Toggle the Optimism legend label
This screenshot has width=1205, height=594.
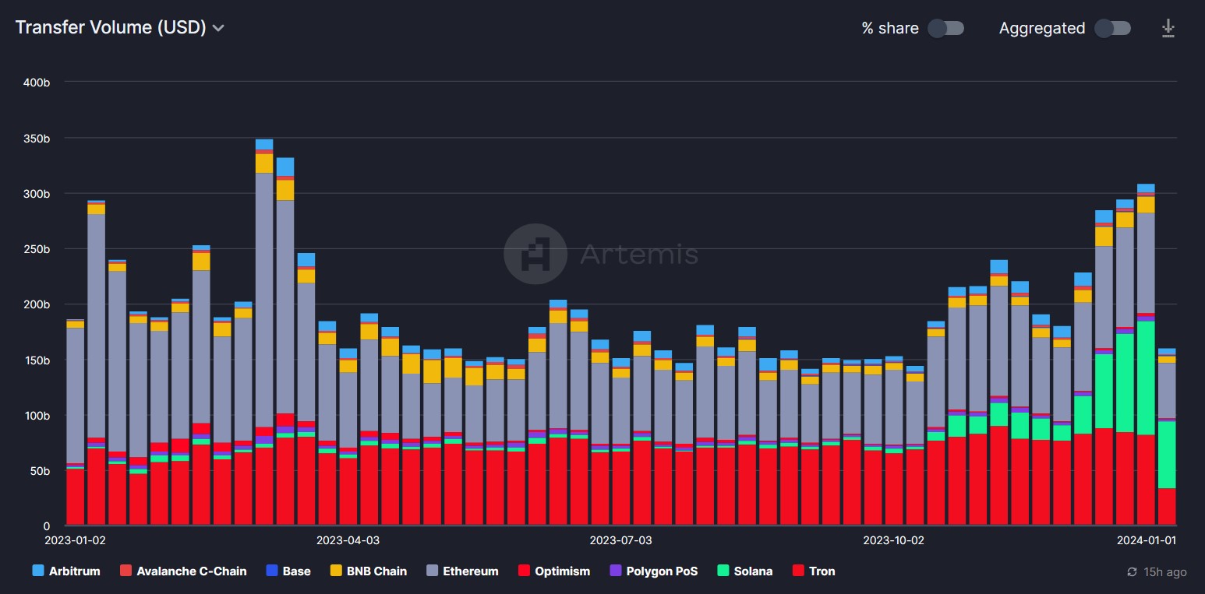pyautogui.click(x=562, y=571)
